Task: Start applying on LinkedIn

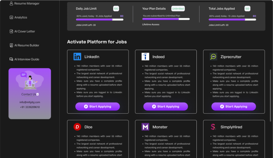Action: point(98,106)
